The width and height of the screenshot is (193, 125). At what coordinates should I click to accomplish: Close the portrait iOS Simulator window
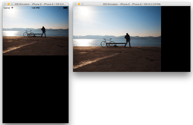5,4
